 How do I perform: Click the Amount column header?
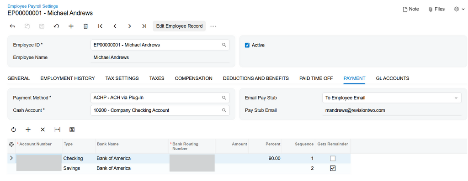point(232,146)
